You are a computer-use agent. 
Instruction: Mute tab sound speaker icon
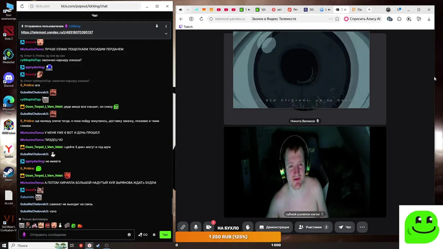click(180, 10)
